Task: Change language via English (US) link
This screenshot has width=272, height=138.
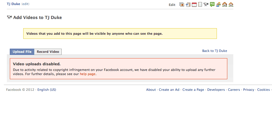Action: click(x=47, y=90)
